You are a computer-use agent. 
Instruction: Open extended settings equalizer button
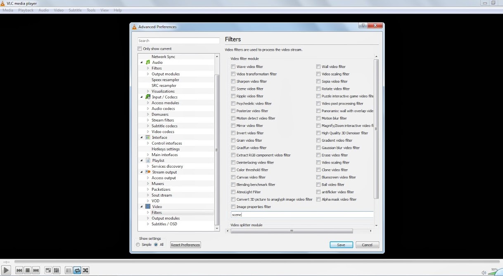pyautogui.click(x=57, y=270)
